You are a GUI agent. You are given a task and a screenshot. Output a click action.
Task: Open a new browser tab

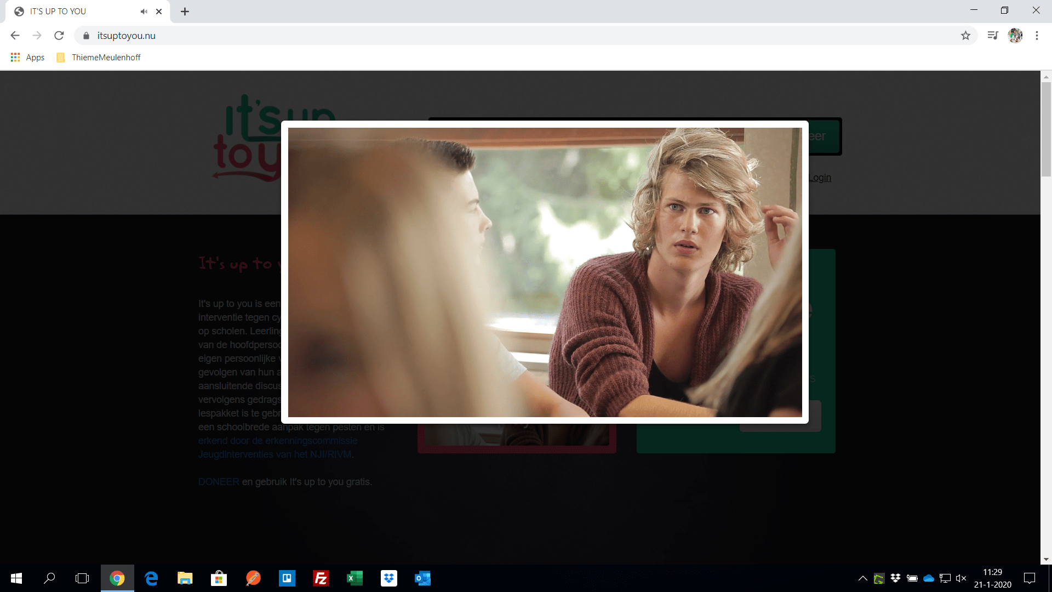coord(185,12)
